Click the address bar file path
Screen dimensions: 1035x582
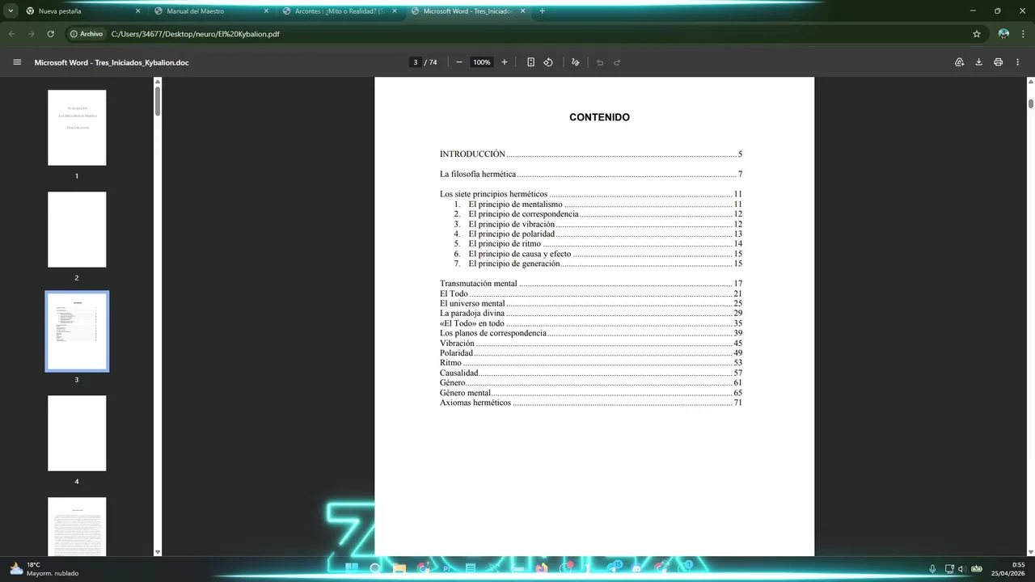[x=195, y=34]
